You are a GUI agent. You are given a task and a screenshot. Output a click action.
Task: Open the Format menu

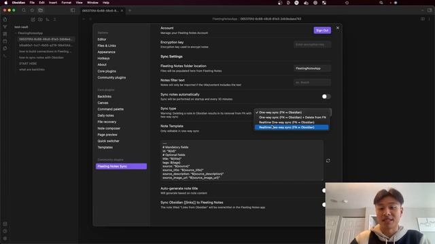(x=67, y=3)
